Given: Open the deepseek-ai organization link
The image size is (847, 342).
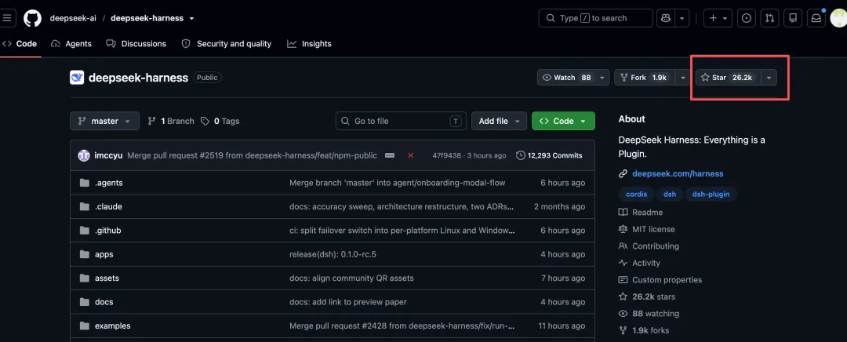Looking at the screenshot, I should pyautogui.click(x=73, y=18).
